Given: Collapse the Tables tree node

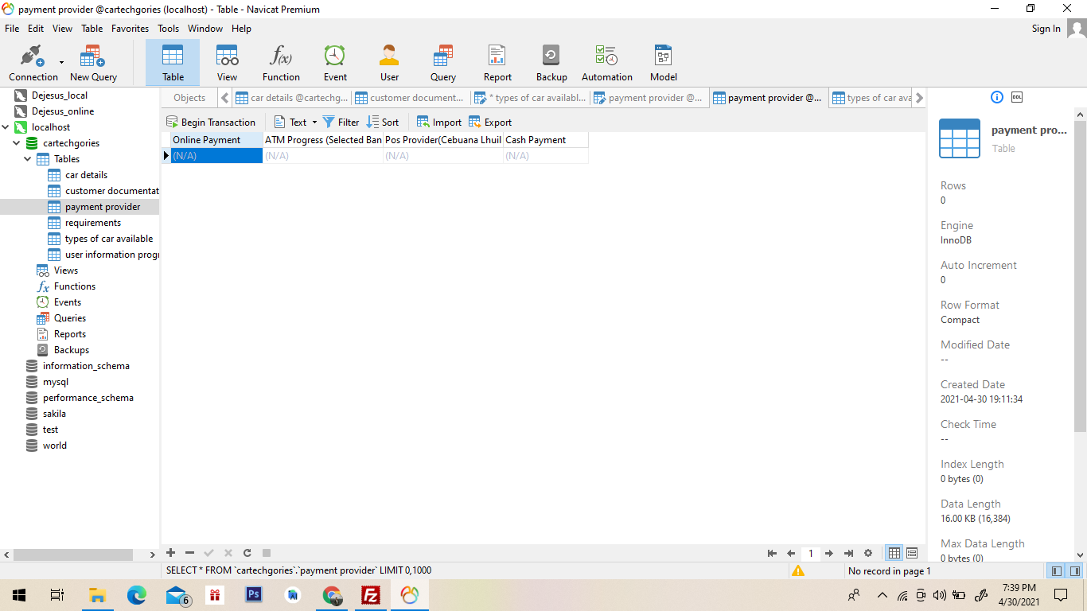Looking at the screenshot, I should point(28,159).
